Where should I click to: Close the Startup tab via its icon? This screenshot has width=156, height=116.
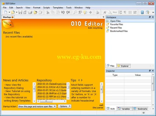point(12,17)
